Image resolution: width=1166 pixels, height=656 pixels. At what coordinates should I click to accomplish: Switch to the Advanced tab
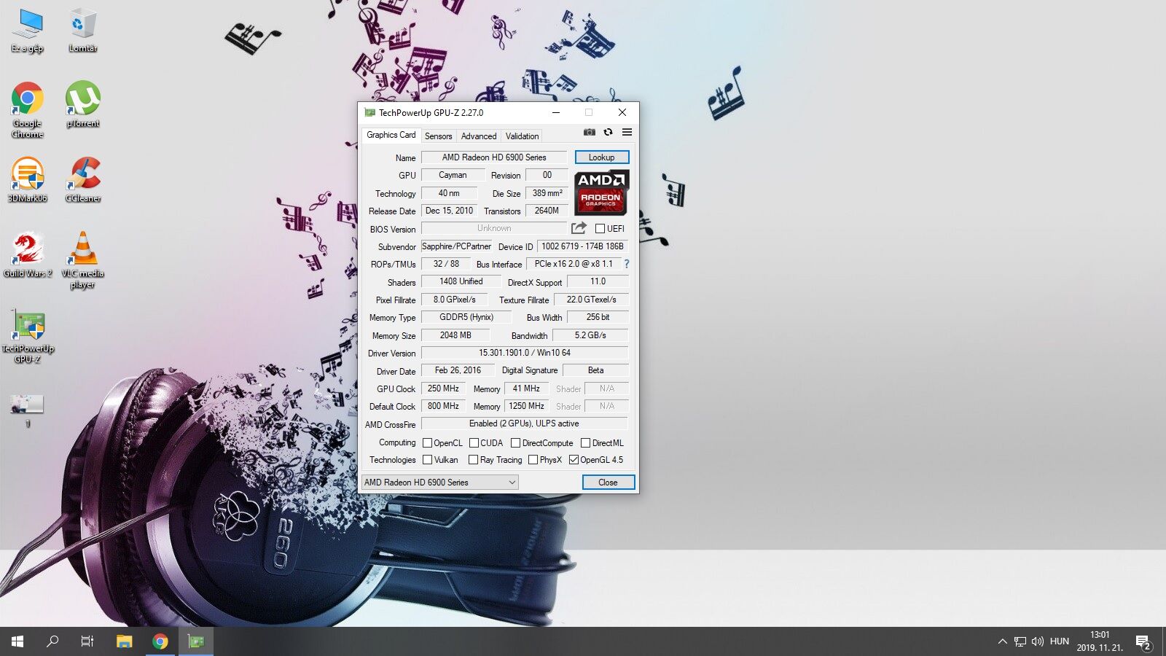tap(479, 136)
